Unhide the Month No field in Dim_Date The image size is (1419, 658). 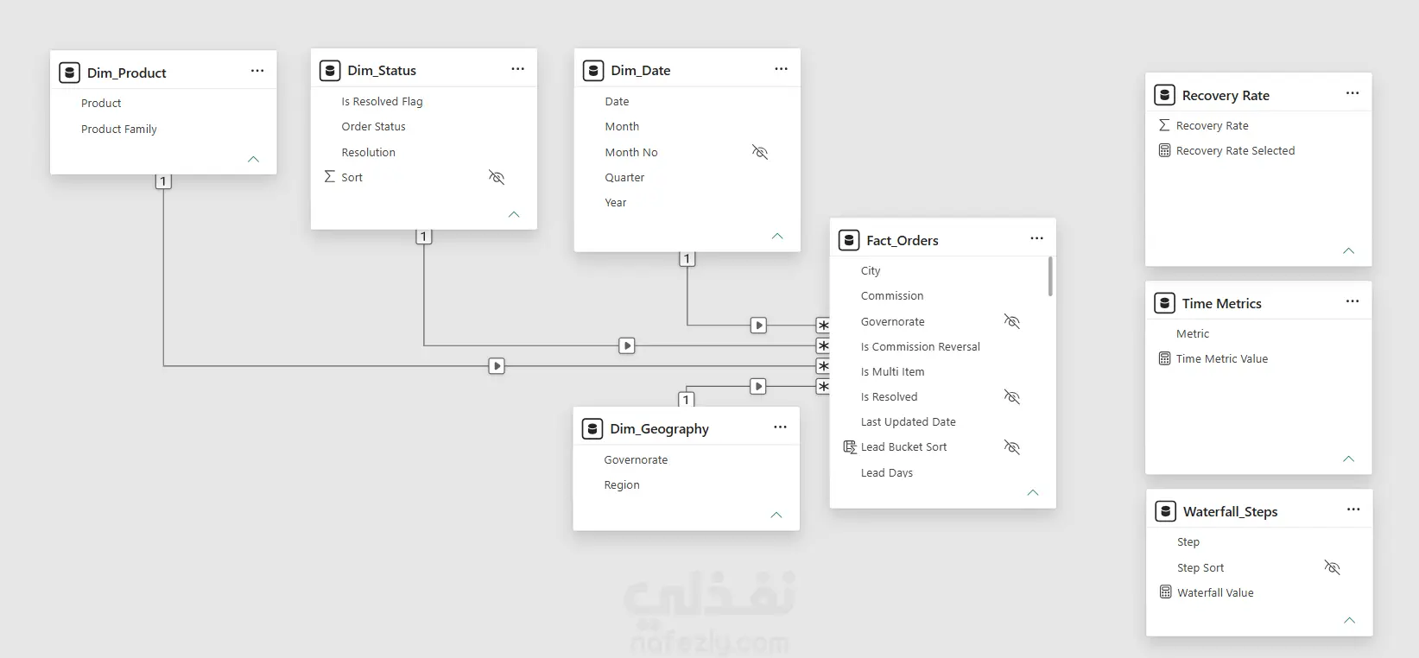[x=760, y=152]
